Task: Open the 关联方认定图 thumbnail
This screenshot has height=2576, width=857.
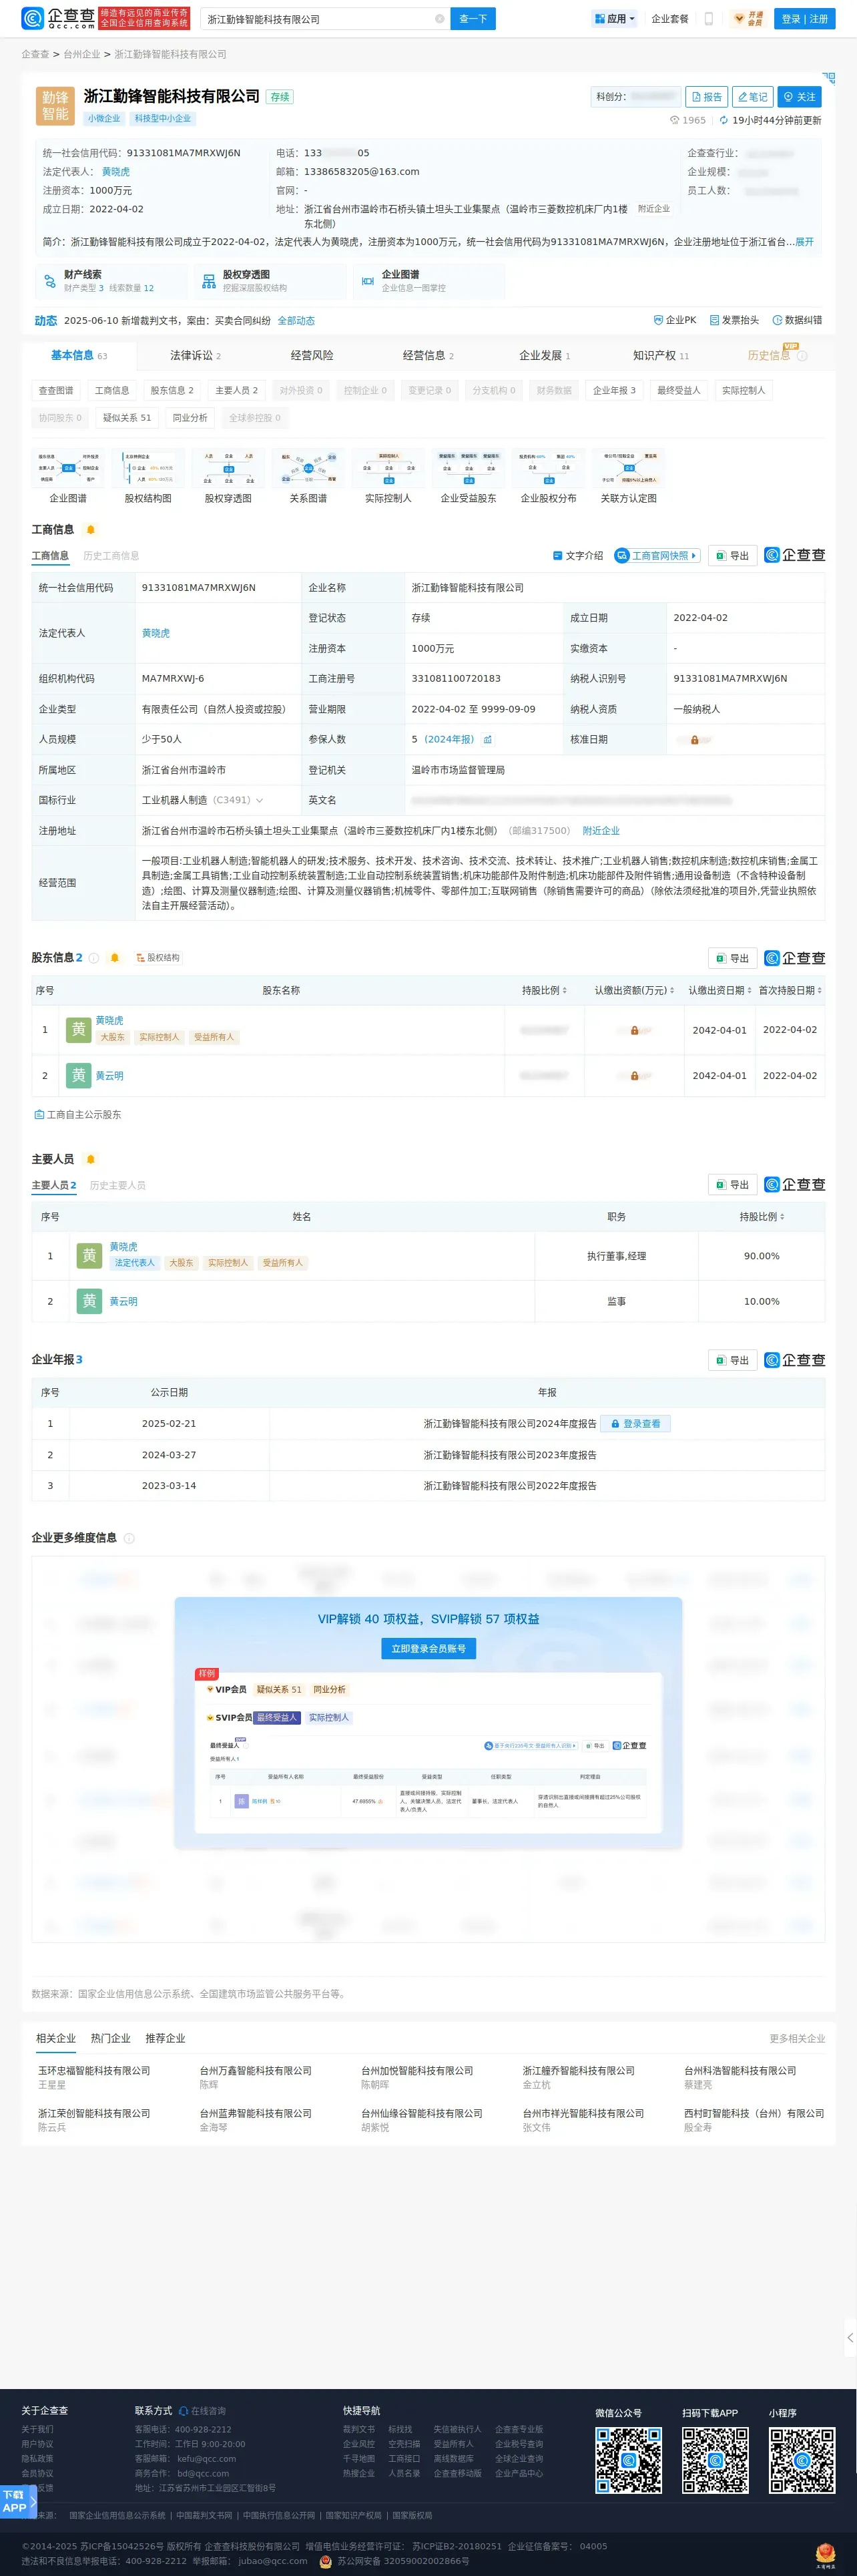Action: click(x=629, y=477)
